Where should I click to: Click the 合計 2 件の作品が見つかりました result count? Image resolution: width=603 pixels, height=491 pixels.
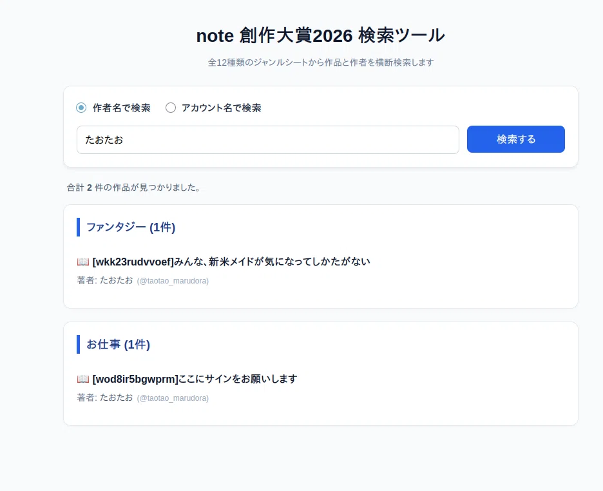(x=134, y=188)
